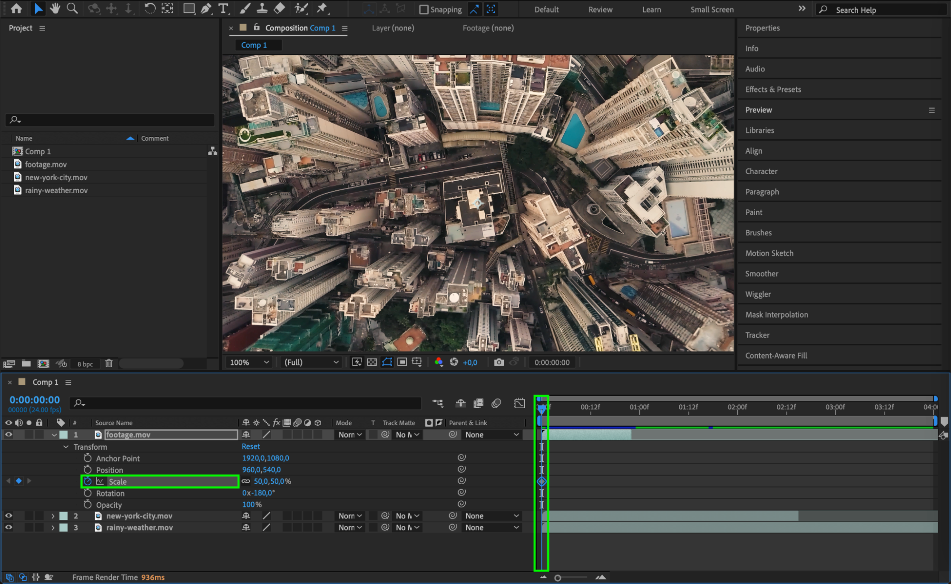Click the timeline zoom slider
951x584 pixels.
coord(558,578)
